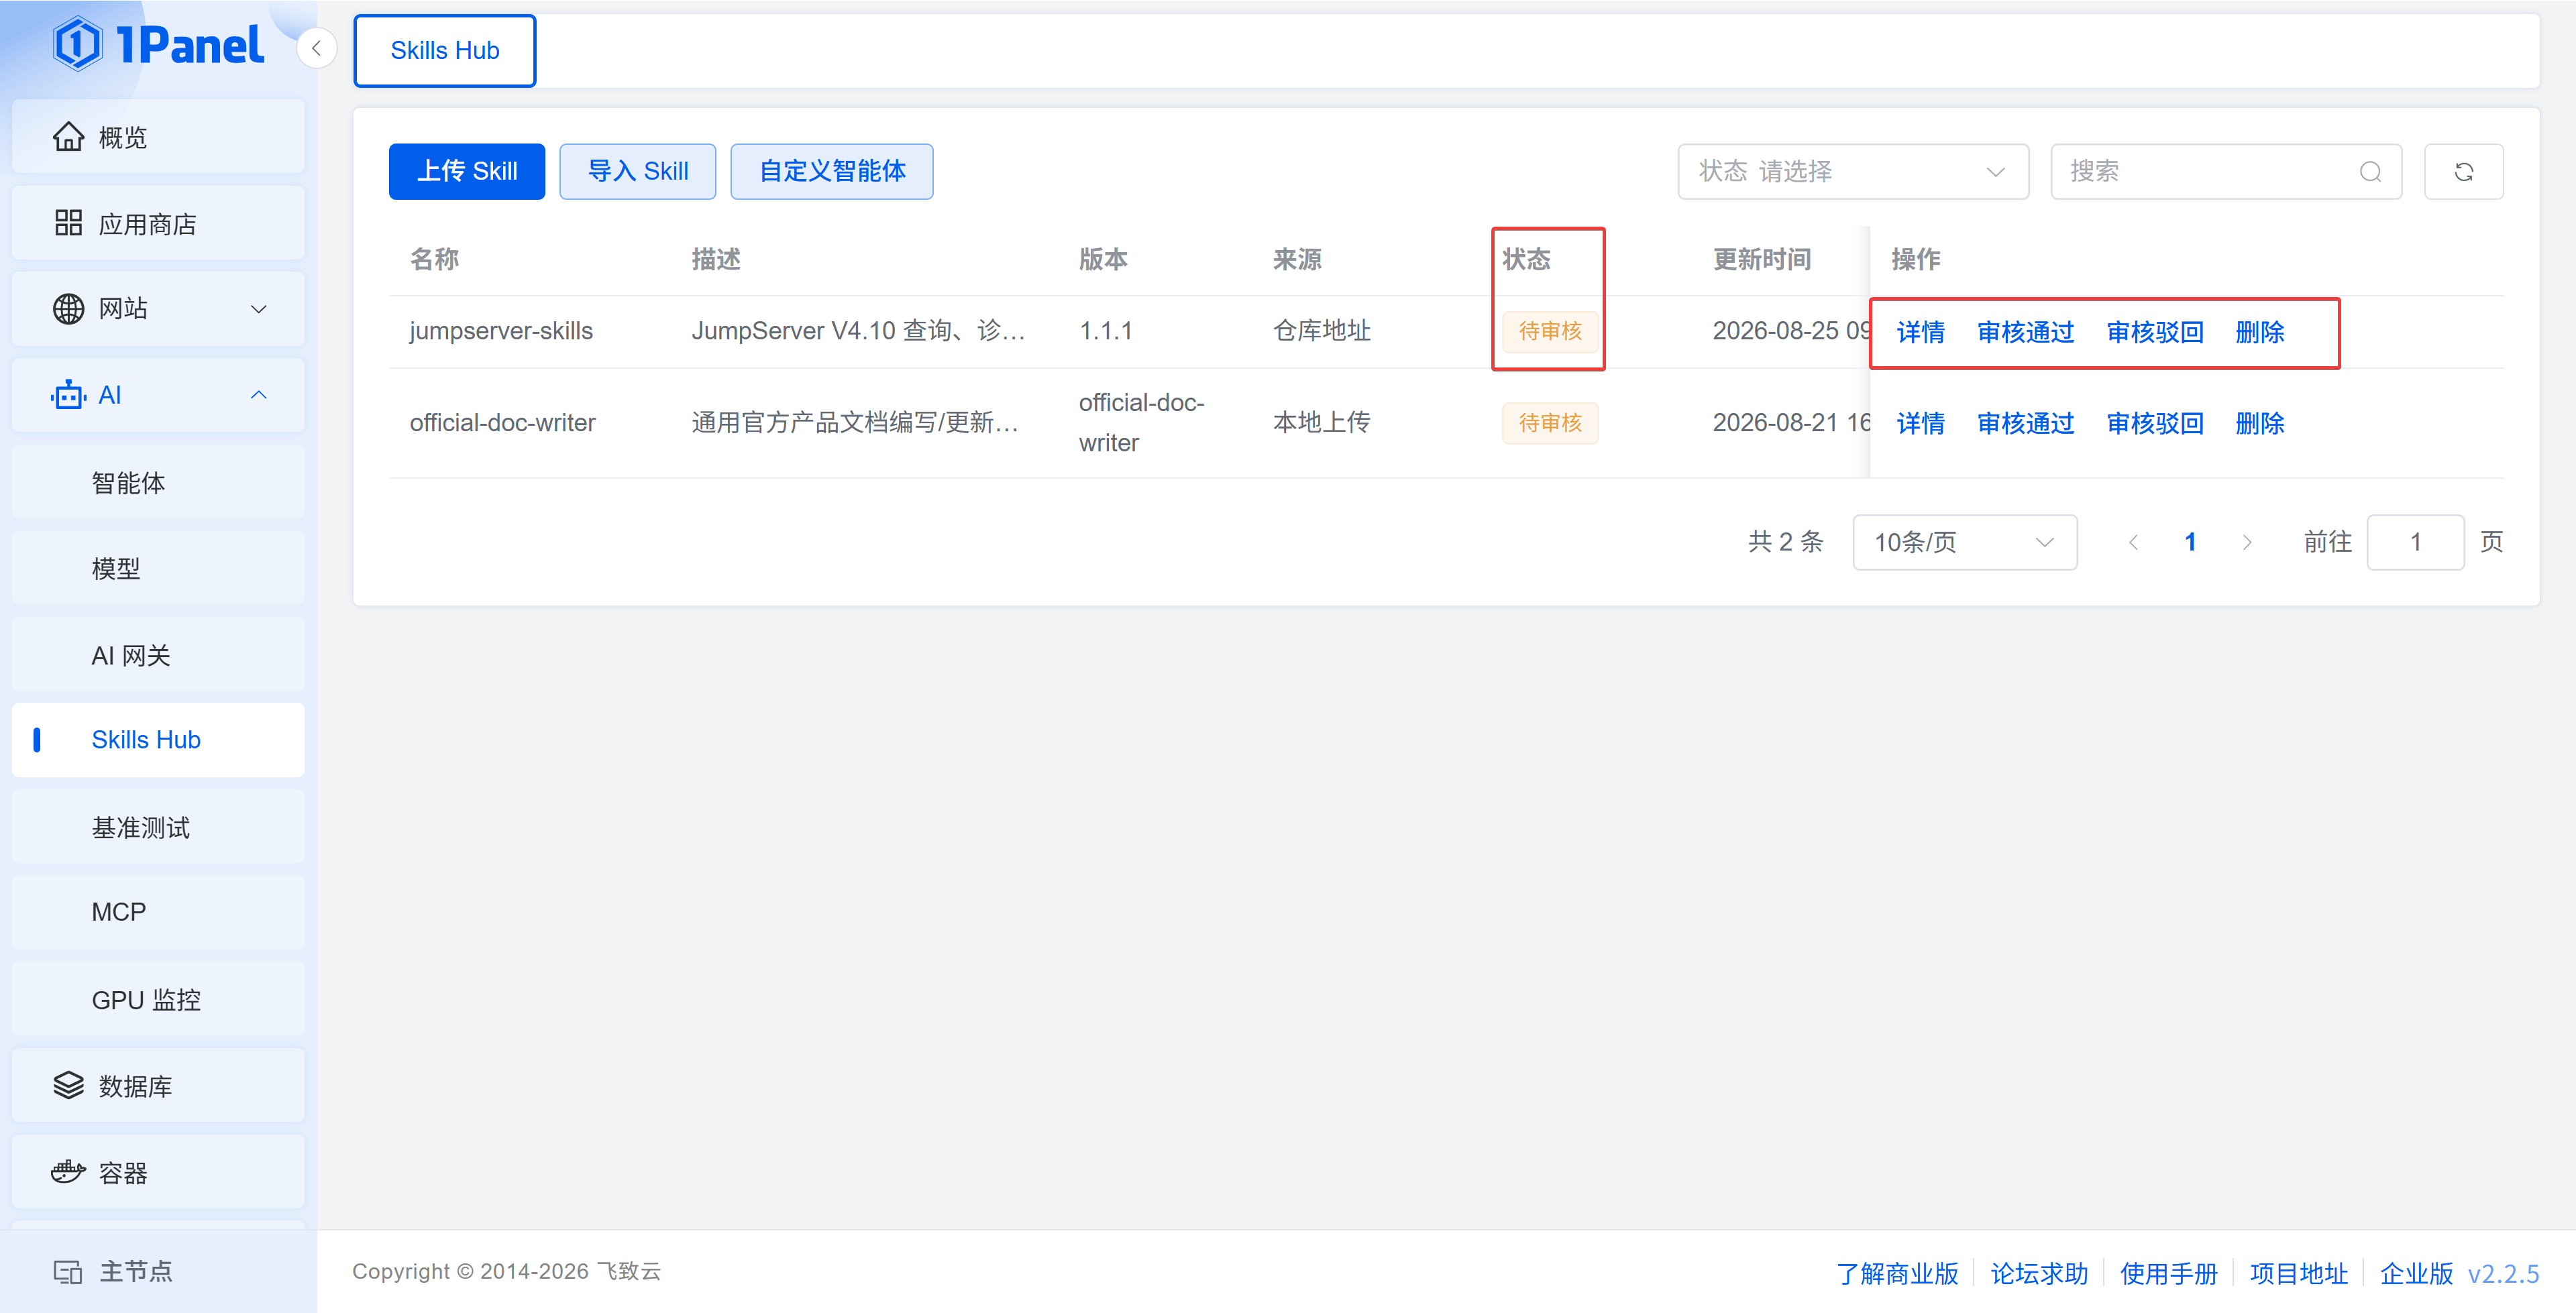Expand the 网站 submenu chevron
Image resolution: width=2576 pixels, height=1313 pixels.
pos(259,309)
